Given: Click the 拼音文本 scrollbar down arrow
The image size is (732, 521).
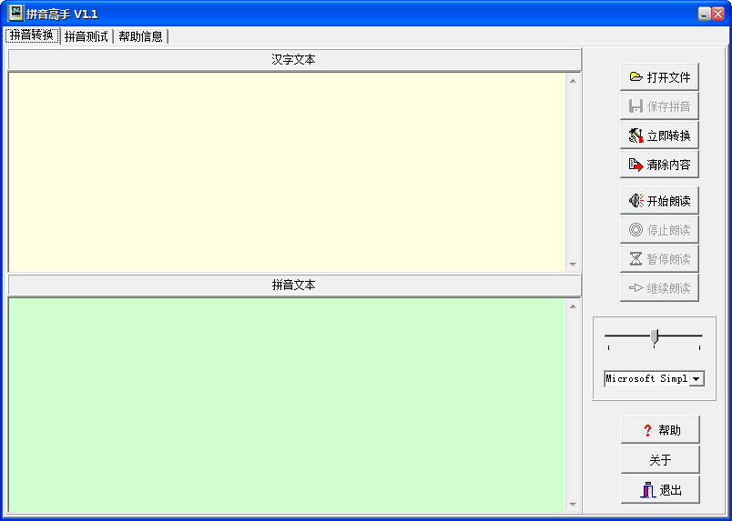Looking at the screenshot, I should tap(573, 505).
